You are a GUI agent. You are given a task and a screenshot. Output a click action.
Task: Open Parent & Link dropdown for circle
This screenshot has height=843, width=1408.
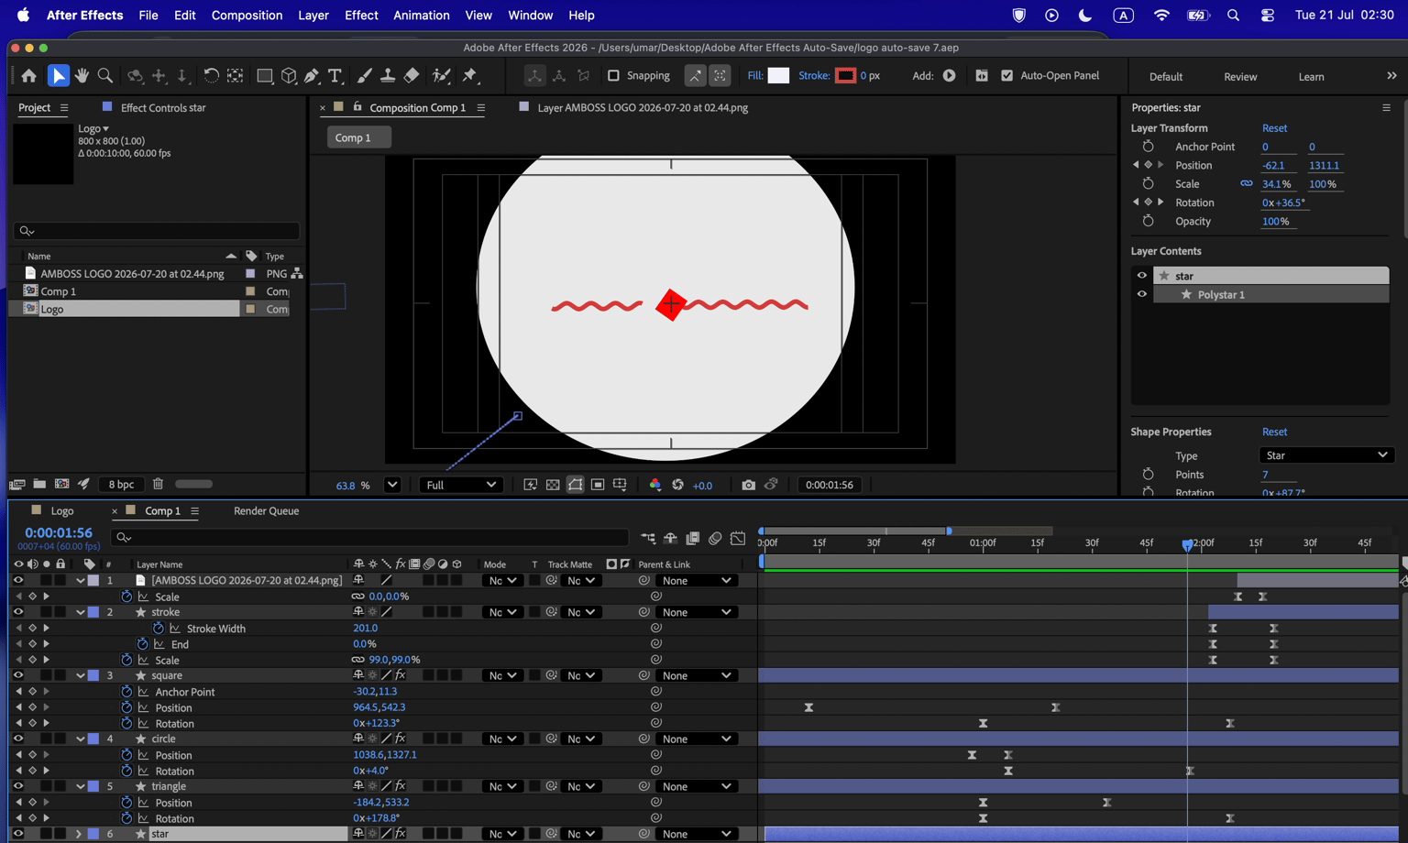(697, 739)
